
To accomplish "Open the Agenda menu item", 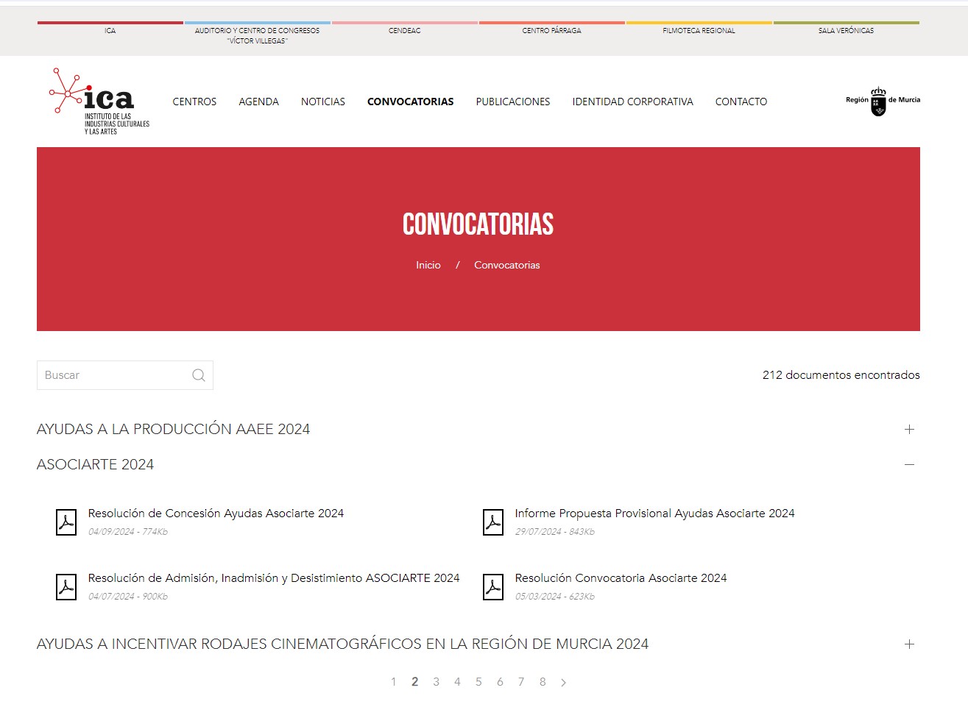I will [258, 102].
